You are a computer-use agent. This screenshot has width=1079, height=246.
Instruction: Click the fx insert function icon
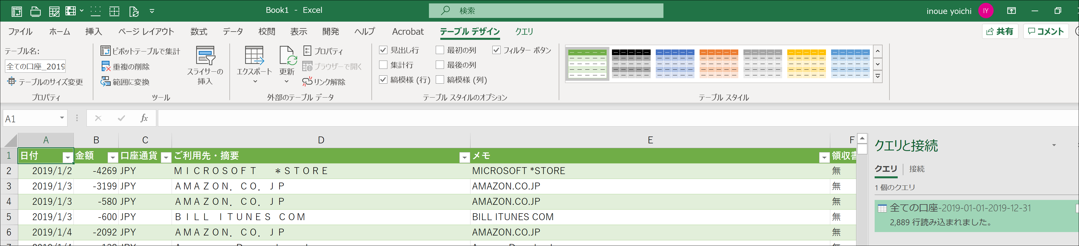click(x=144, y=118)
